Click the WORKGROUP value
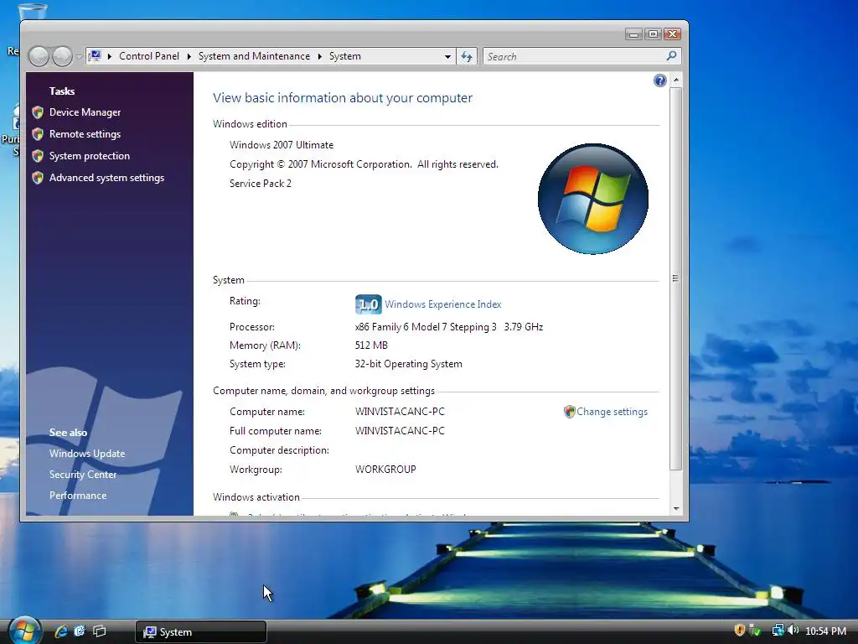 385,470
